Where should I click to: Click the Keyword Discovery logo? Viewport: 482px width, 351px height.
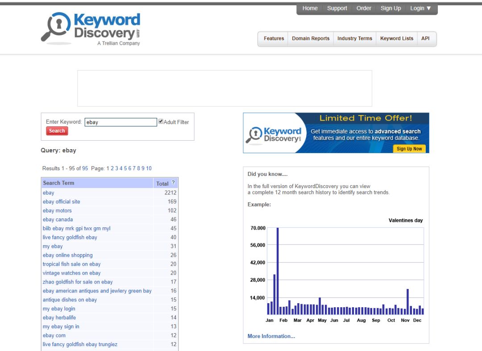[x=91, y=29]
